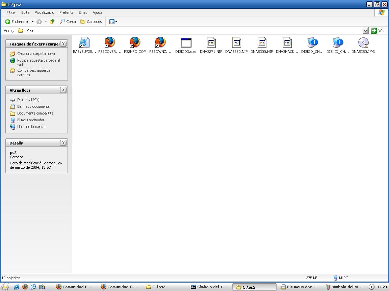Toggle the Carpetes folders pane

pyautogui.click(x=91, y=22)
